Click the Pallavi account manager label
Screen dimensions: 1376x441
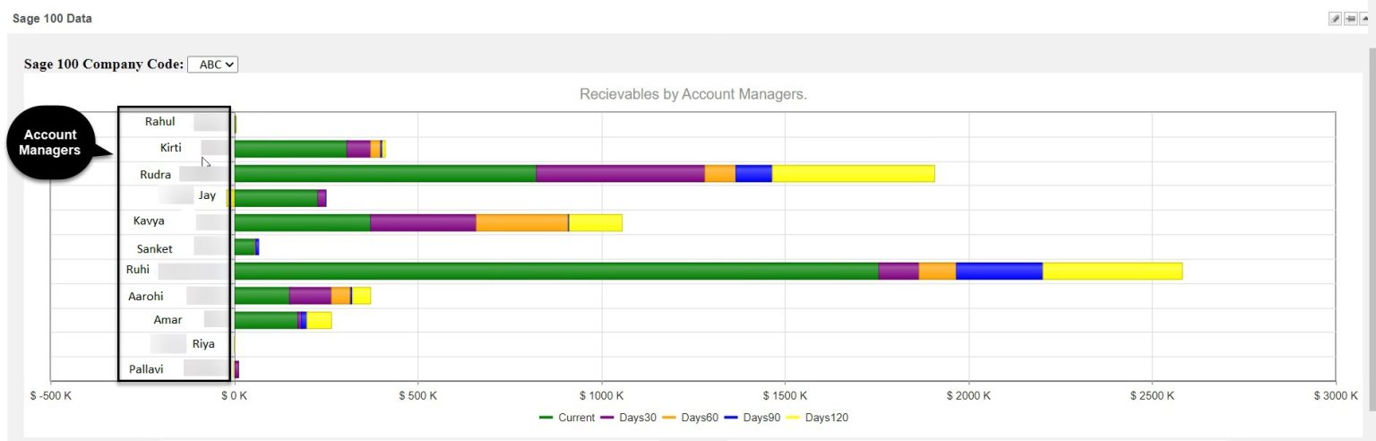146,368
